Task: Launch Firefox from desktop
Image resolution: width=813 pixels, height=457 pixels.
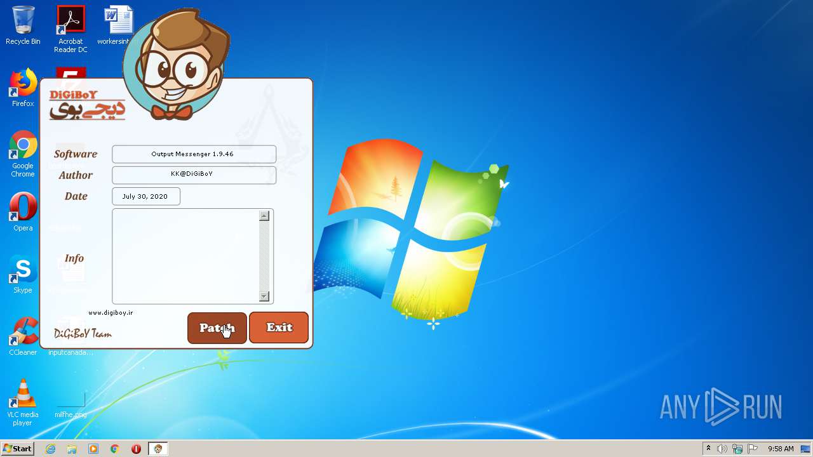Action: tap(23, 88)
